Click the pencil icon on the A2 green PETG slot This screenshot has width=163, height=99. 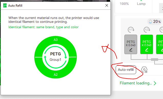coord(147,50)
